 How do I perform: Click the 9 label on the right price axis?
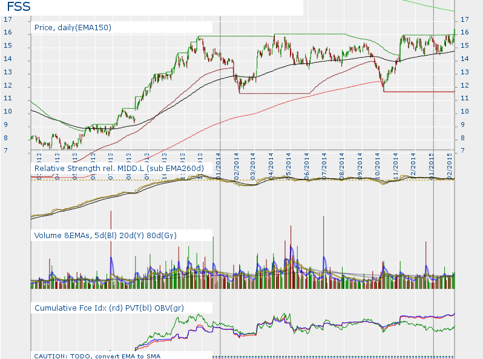(462, 125)
